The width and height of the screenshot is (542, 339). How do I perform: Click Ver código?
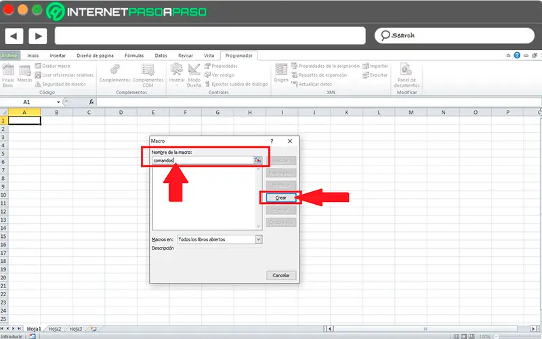tap(220, 75)
